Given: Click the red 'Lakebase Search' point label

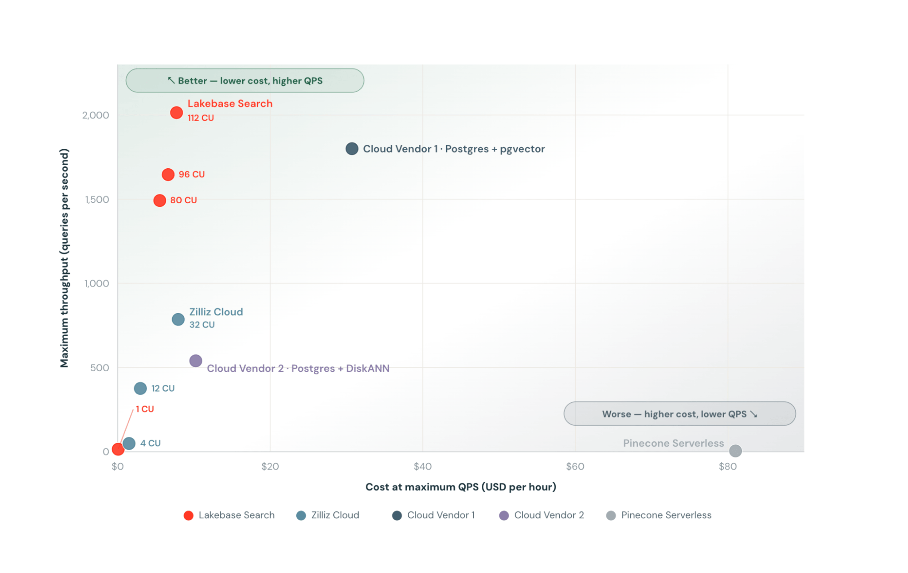Looking at the screenshot, I should point(230,103).
